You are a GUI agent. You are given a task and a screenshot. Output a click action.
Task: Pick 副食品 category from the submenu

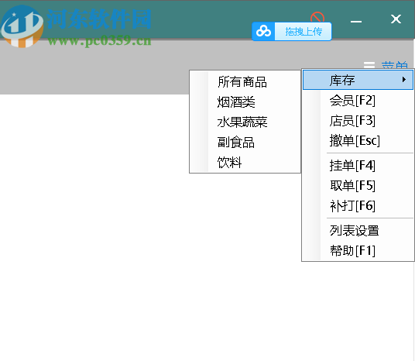tap(245, 143)
